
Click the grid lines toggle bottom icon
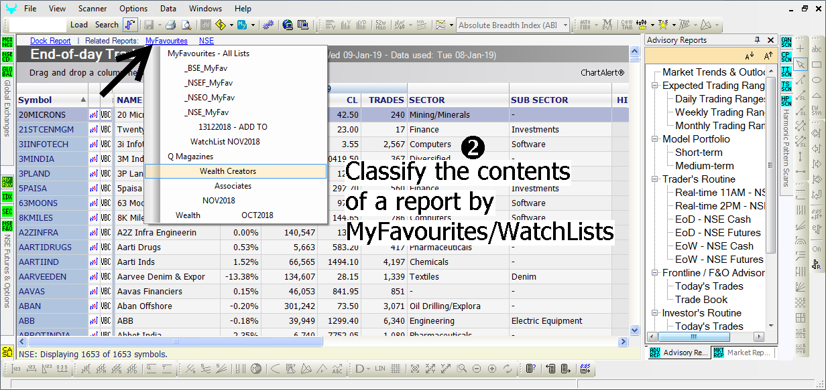pyautogui.click(x=396, y=369)
